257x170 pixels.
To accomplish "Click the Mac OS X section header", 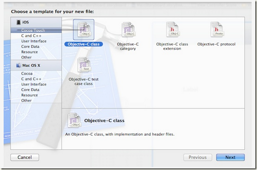I will tap(36, 66).
